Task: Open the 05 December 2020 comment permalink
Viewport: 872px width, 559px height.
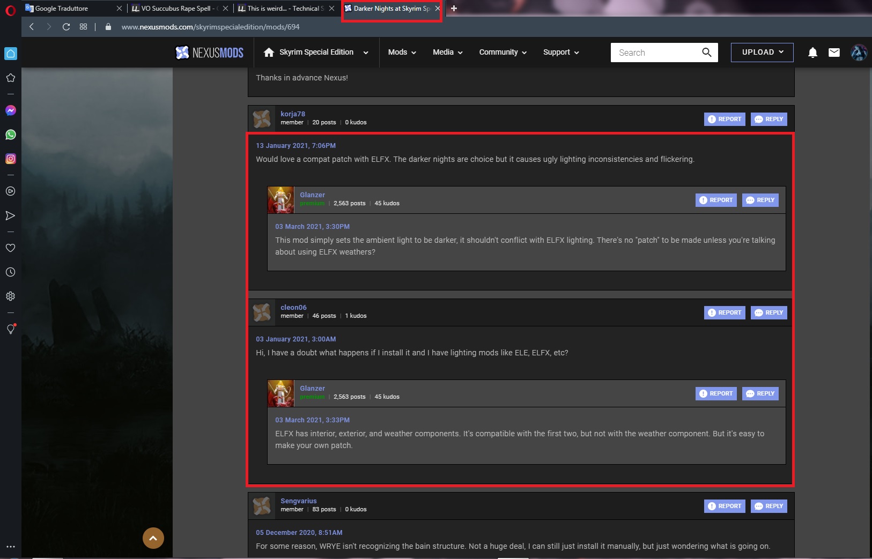Action: [299, 532]
